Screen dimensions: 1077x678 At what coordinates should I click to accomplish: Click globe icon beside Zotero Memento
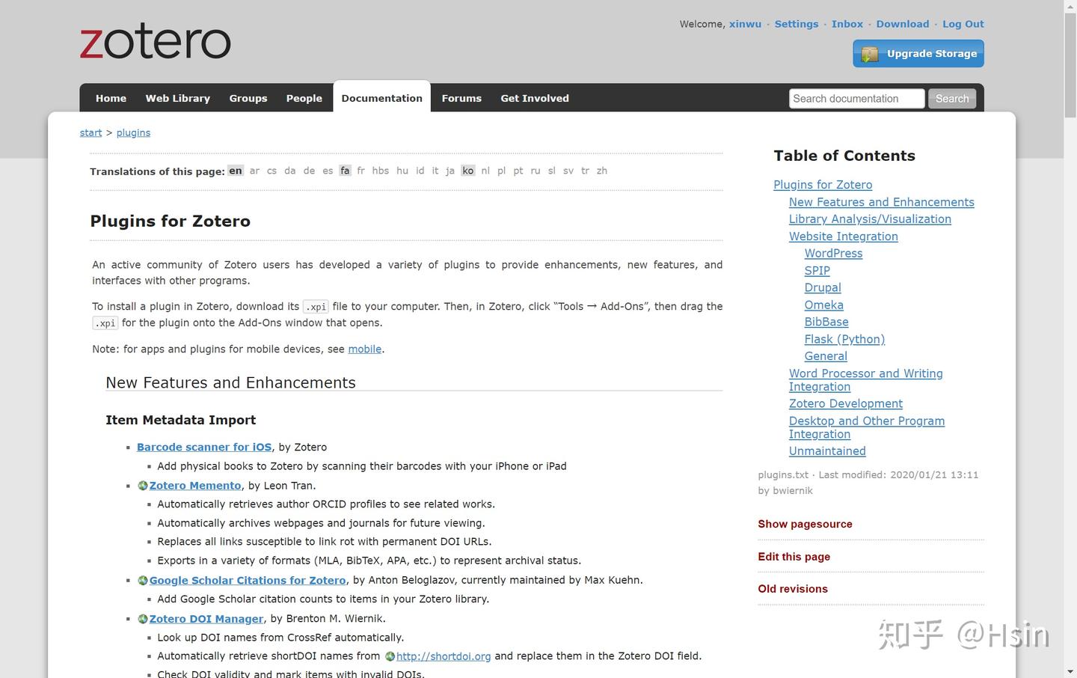click(142, 486)
